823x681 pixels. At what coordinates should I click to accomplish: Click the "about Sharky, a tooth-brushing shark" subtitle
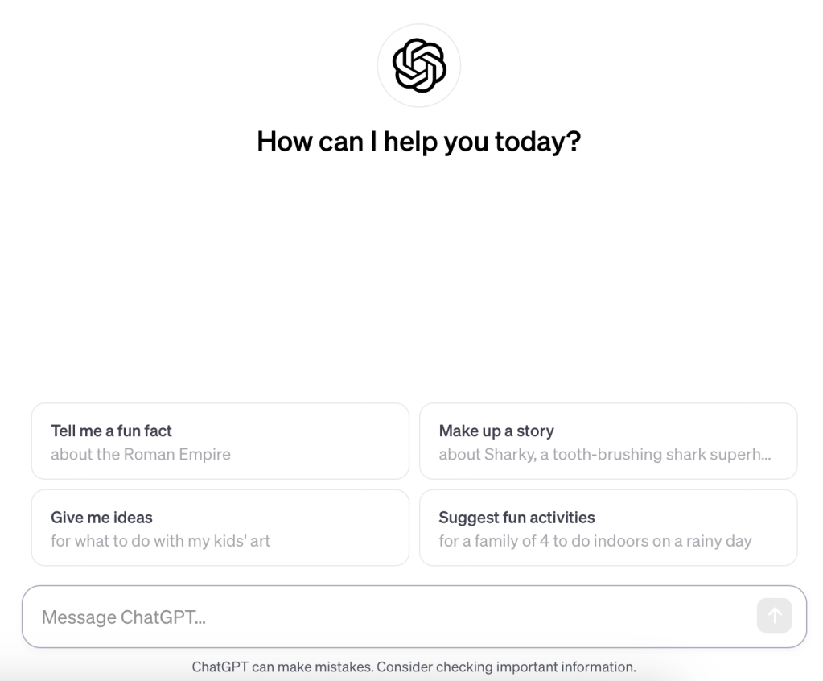tap(604, 454)
